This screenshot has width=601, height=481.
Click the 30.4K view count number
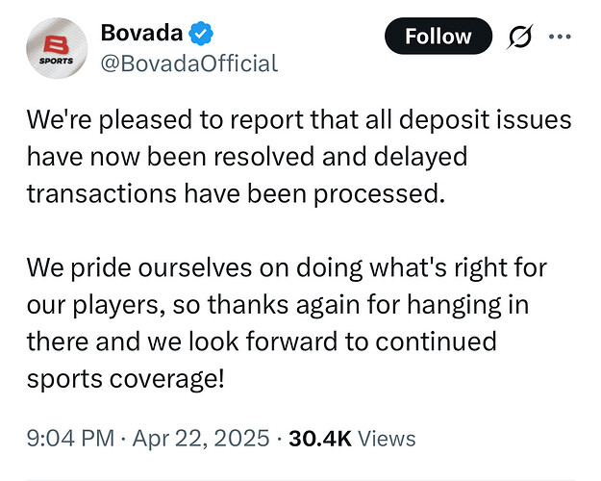319,439
